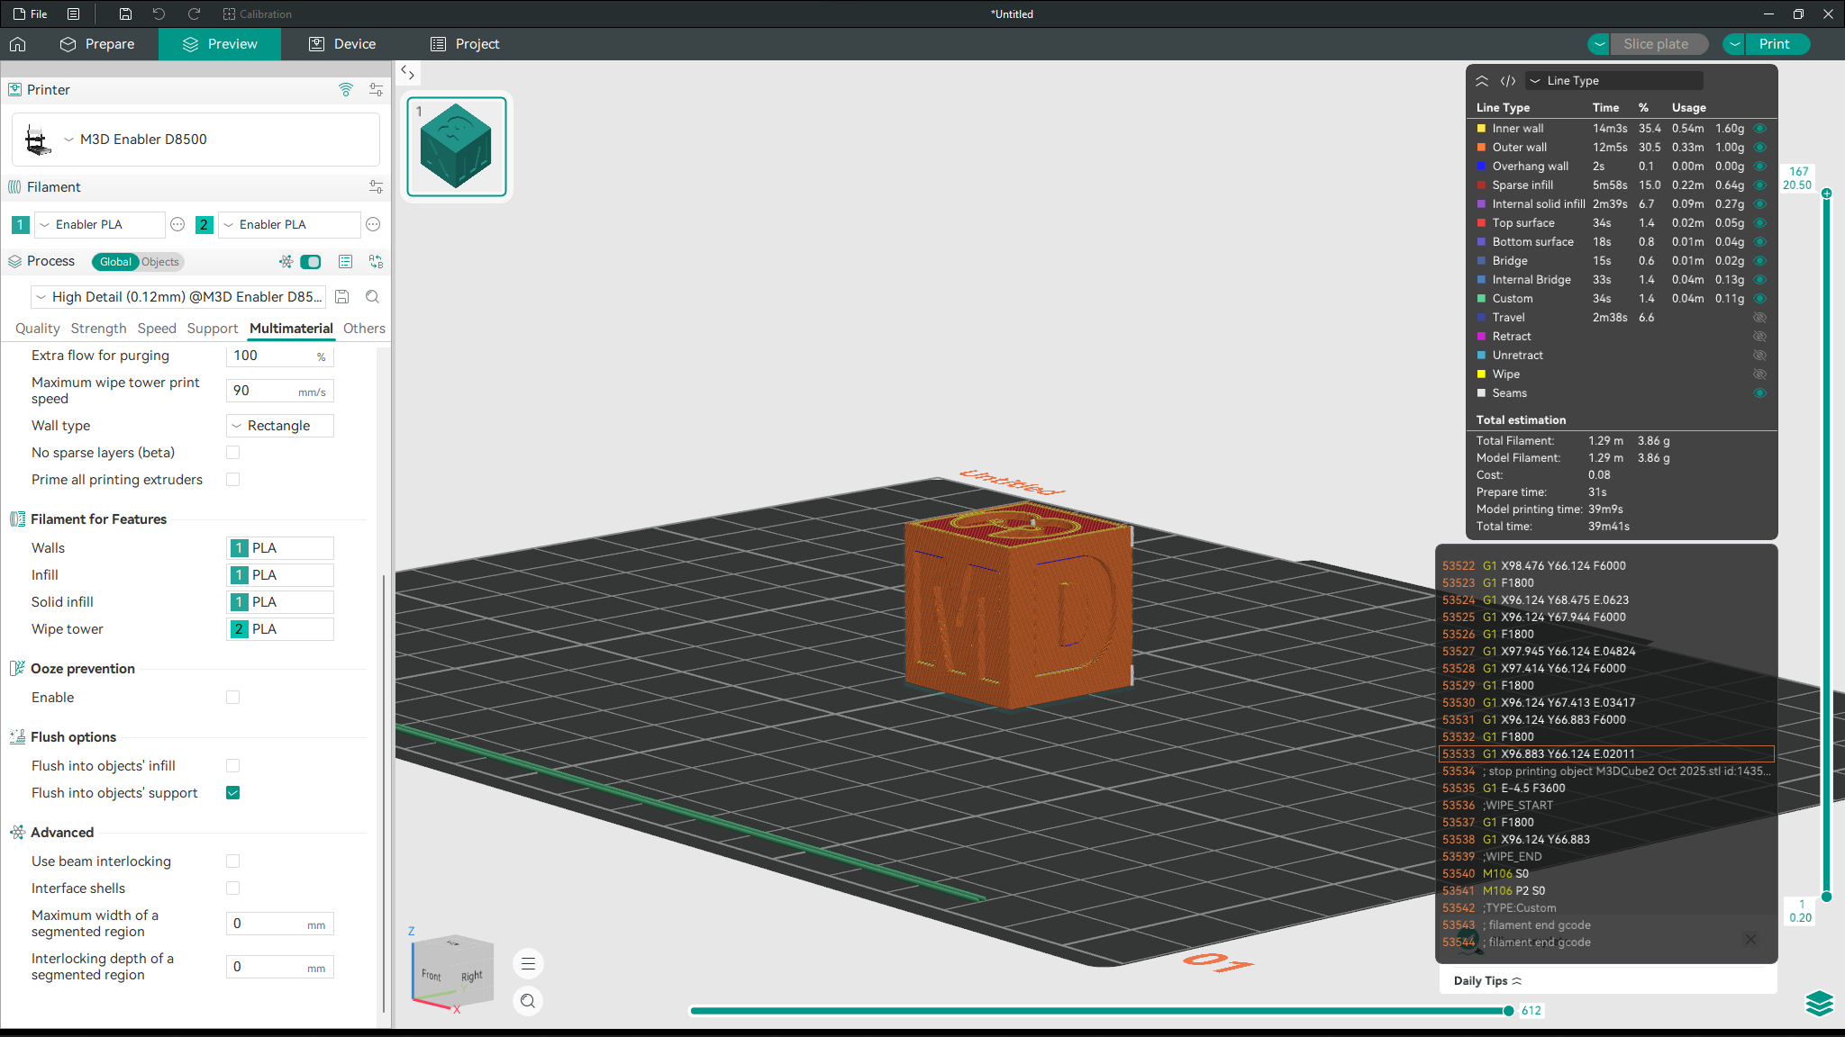
Task: Click the compare presets icon
Action: [376, 262]
